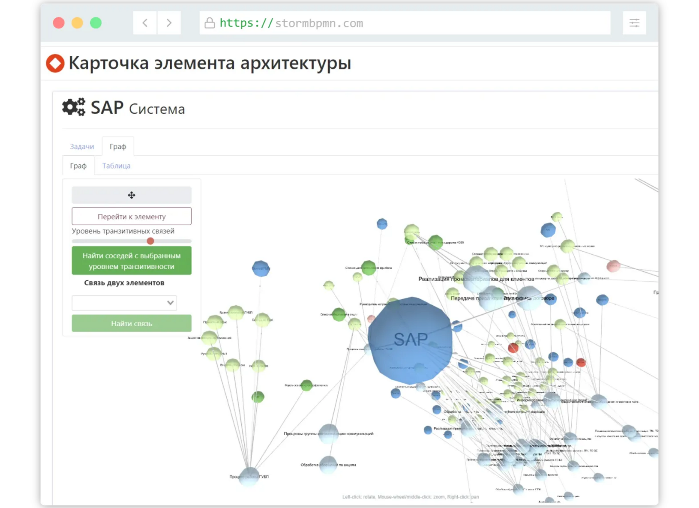Screen dimensions: 699x508
Task: Click the green macOS window button
Action: (x=96, y=23)
